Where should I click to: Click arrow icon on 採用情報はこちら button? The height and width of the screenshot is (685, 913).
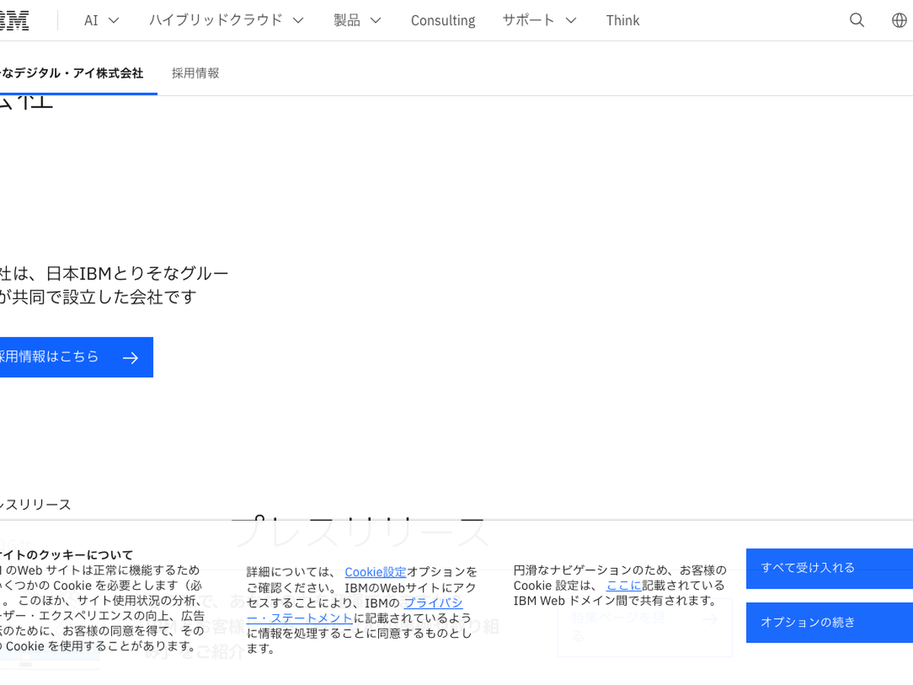[x=131, y=358]
